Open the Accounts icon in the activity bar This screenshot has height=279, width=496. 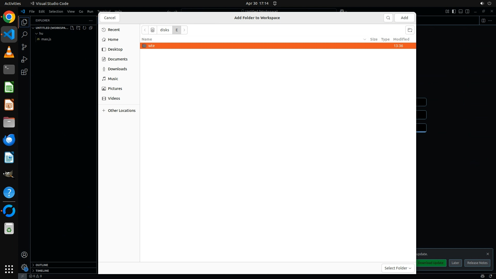click(24, 255)
